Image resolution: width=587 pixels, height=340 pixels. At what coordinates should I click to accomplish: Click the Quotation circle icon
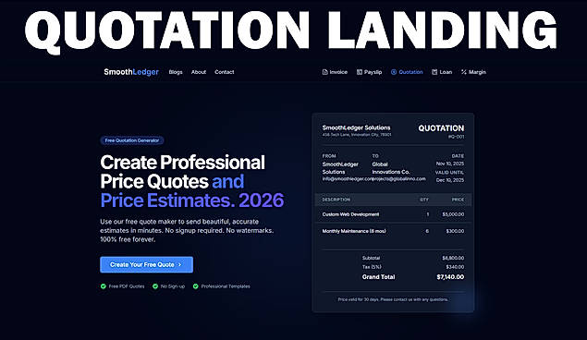click(x=394, y=72)
